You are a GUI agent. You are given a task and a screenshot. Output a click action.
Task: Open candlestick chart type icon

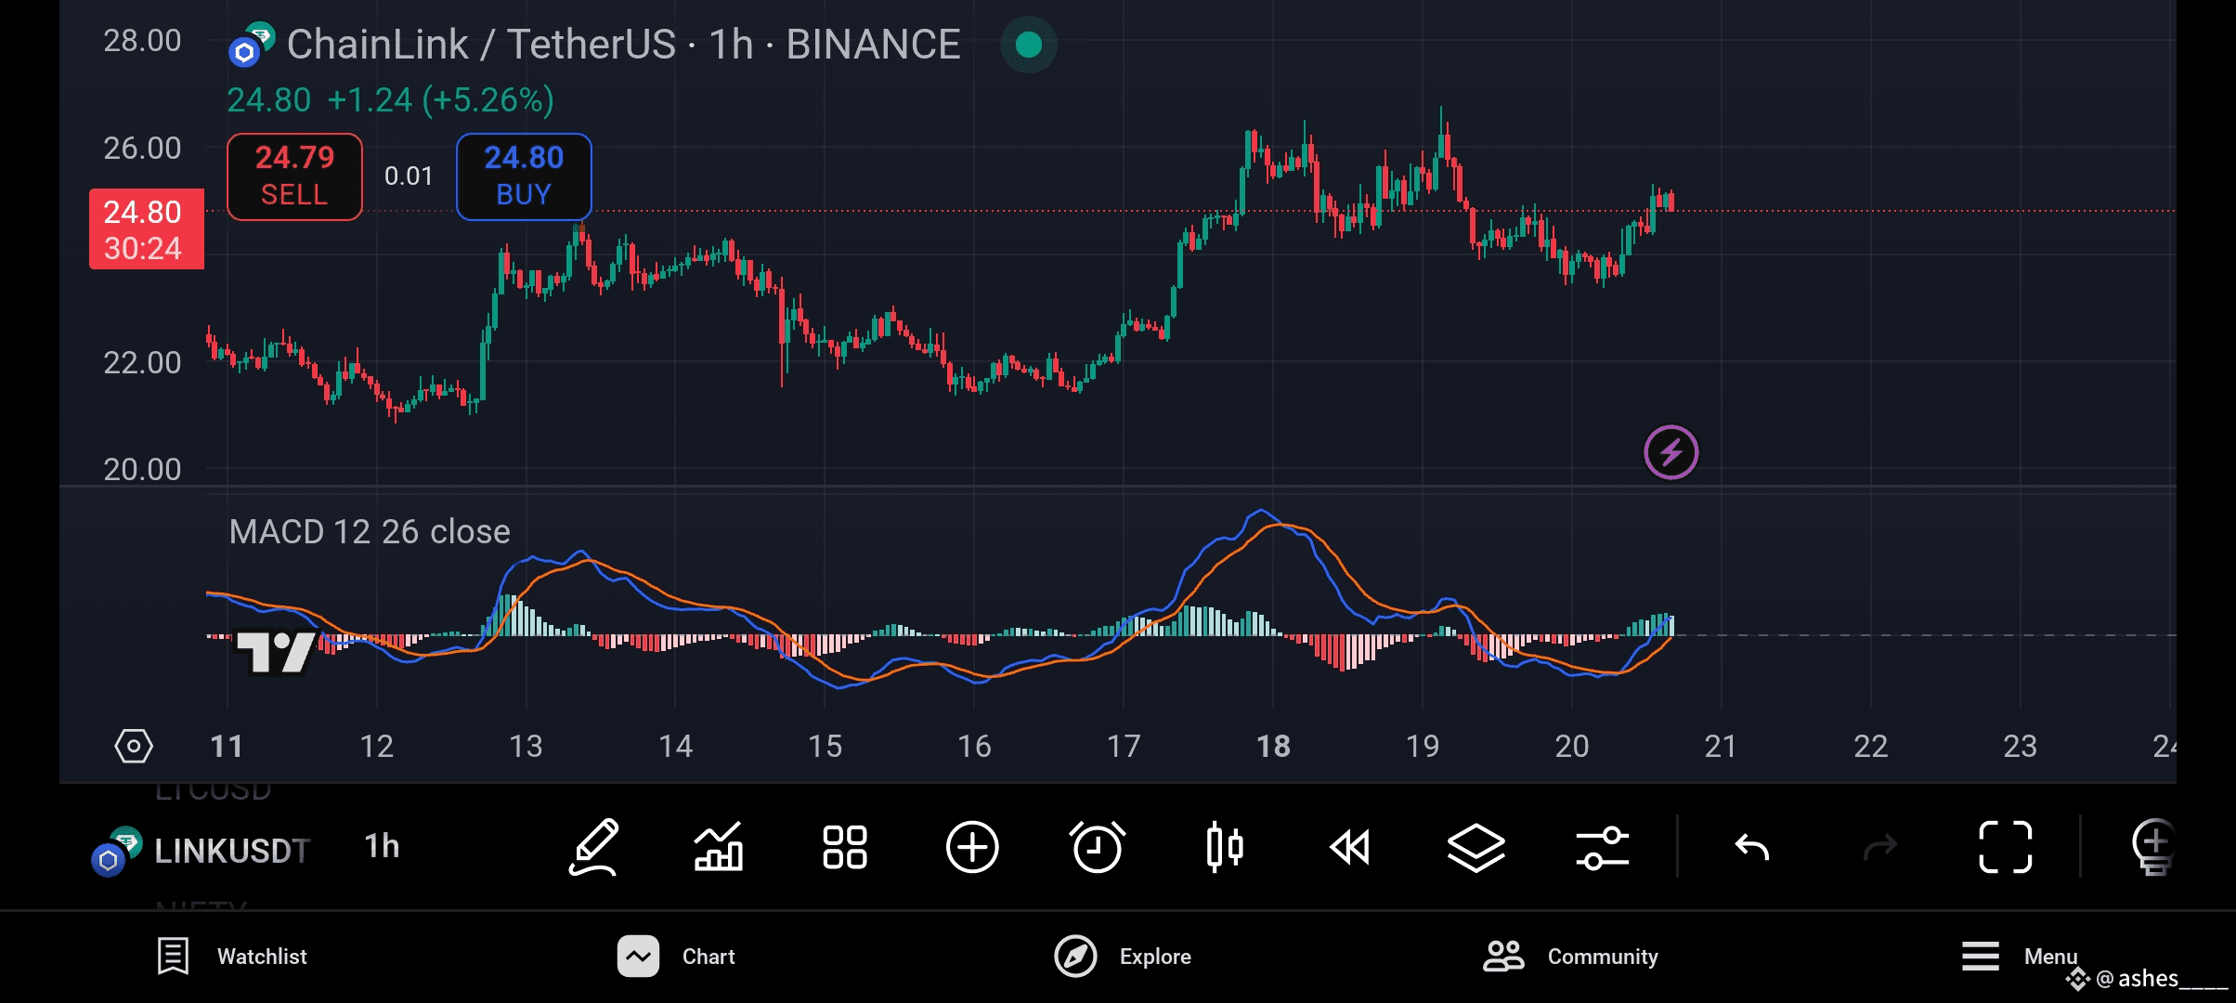coord(1225,847)
